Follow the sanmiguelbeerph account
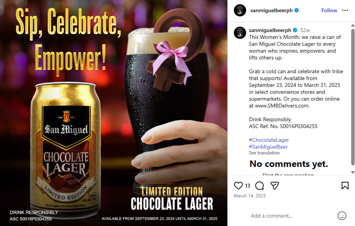The height and width of the screenshot is (226, 355). pos(329,10)
